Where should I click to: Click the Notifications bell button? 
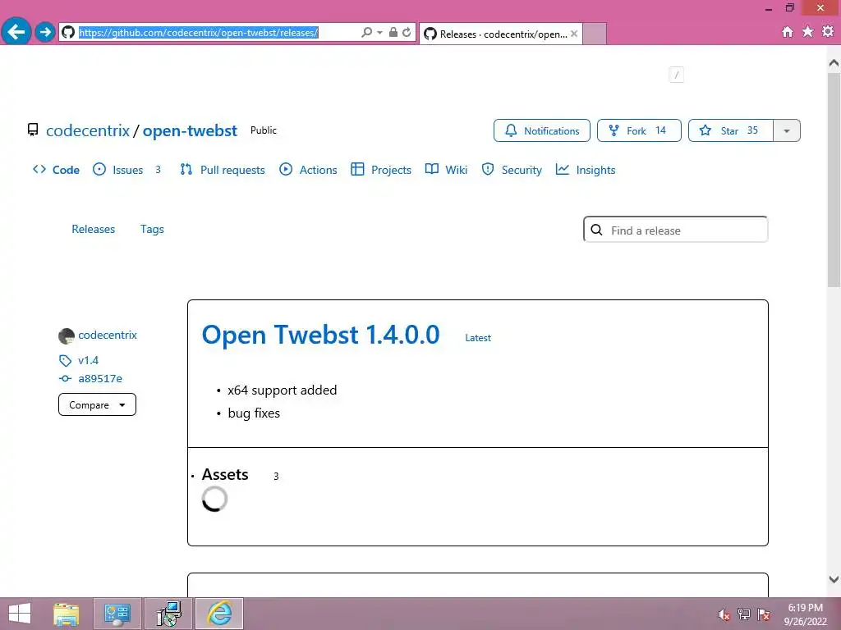point(542,130)
